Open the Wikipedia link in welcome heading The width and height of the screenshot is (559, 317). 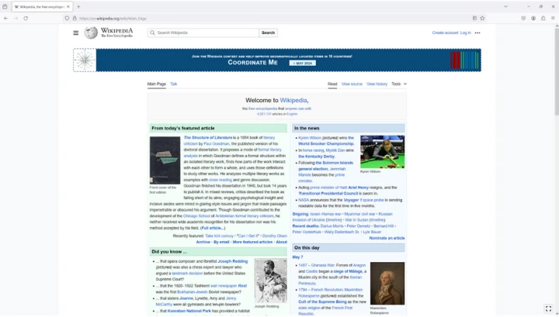293,100
